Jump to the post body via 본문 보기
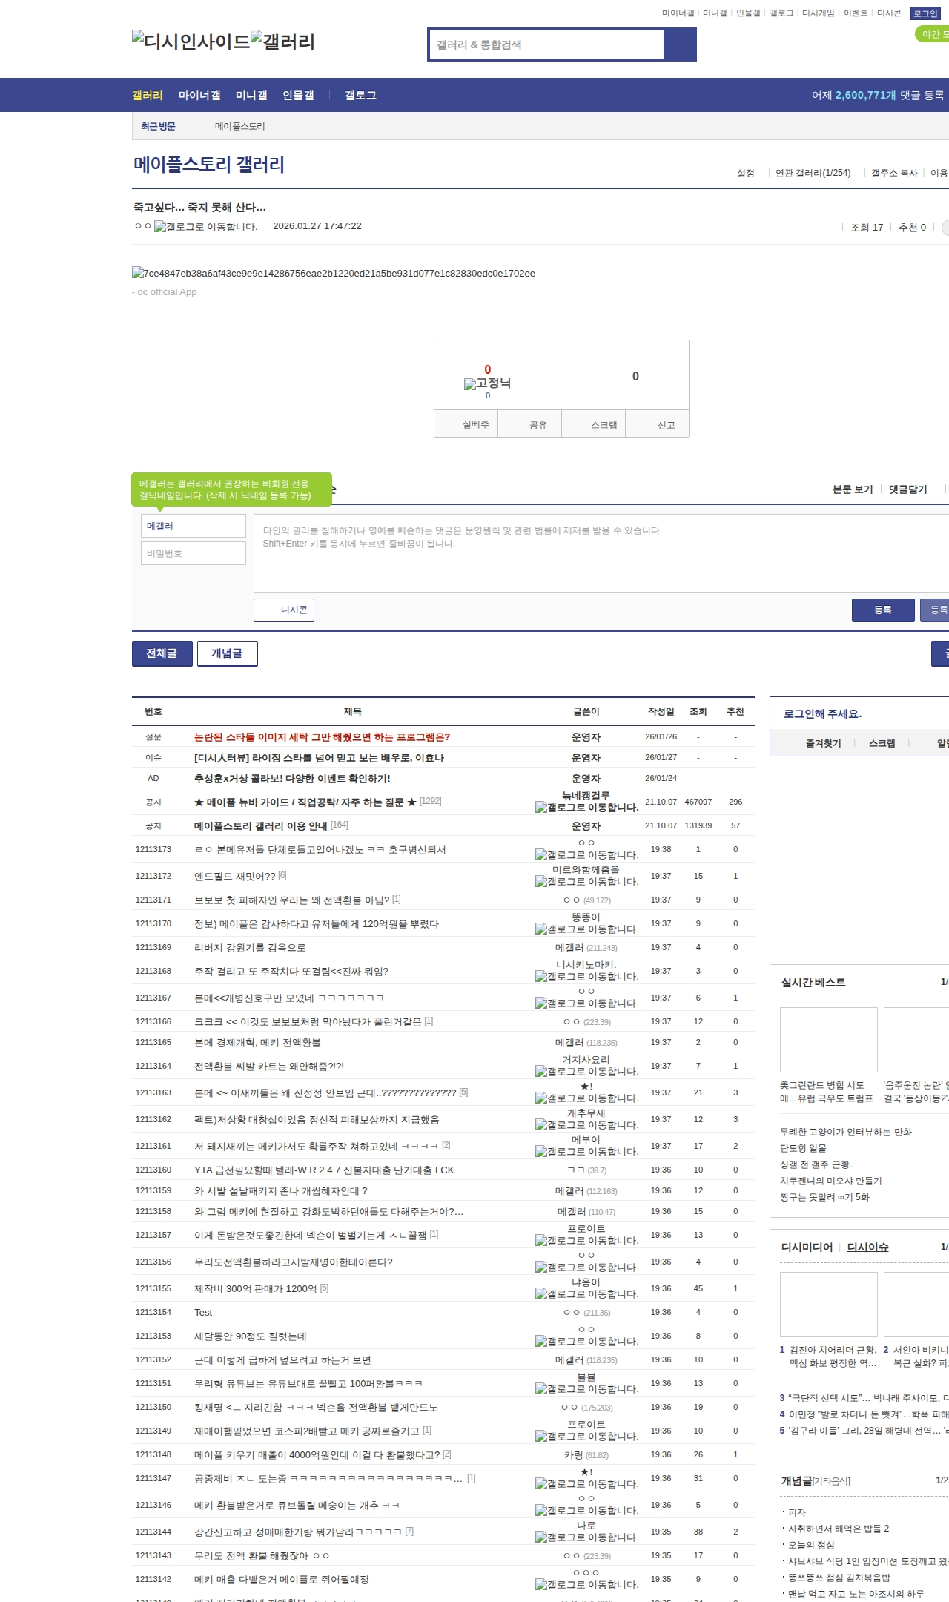 853,489
